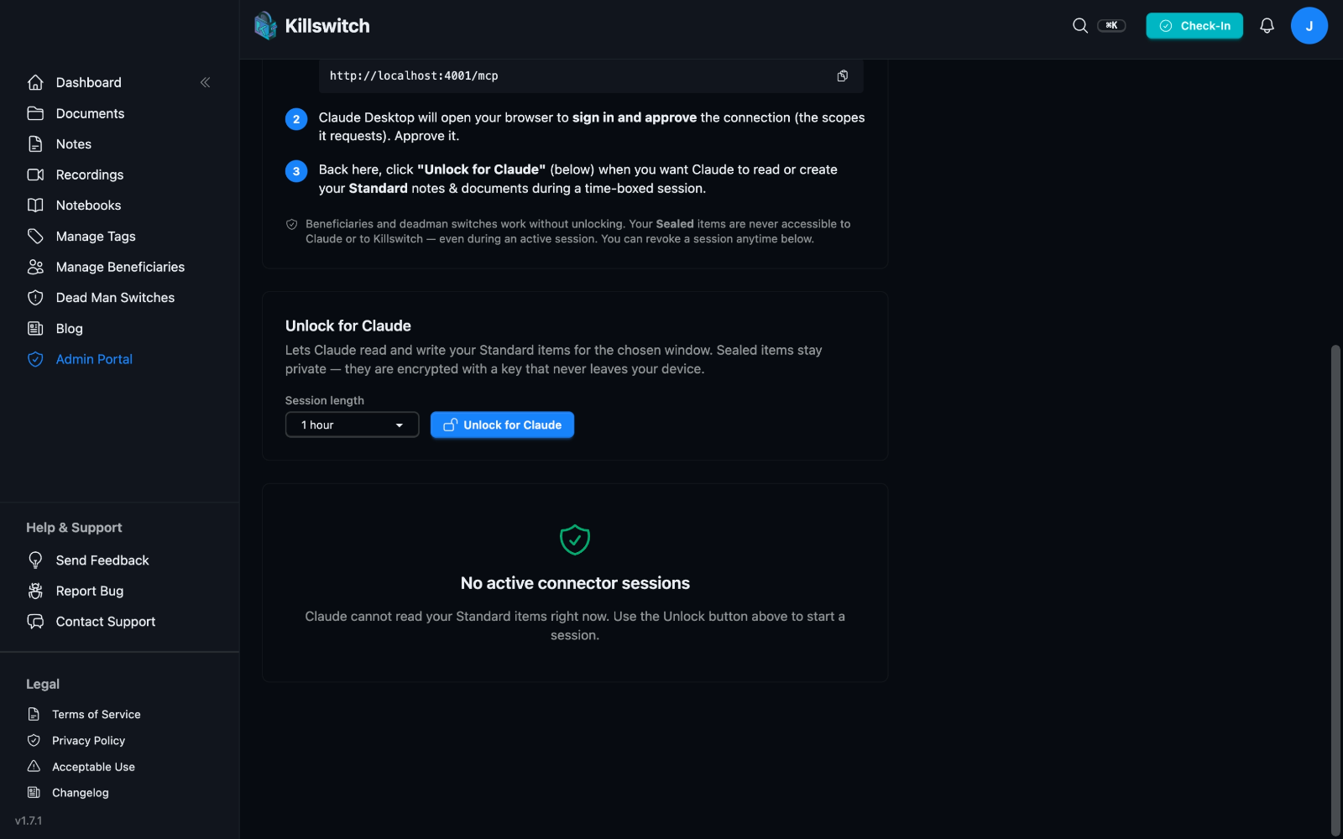The width and height of the screenshot is (1343, 839).
Task: Open Manage Beneficiaries page
Action: 120,267
